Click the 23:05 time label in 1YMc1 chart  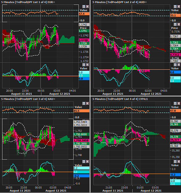pos(125,187)
